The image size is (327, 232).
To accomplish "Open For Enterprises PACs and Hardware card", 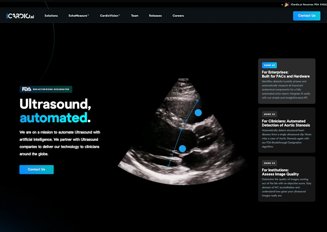I will pyautogui.click(x=287, y=81).
